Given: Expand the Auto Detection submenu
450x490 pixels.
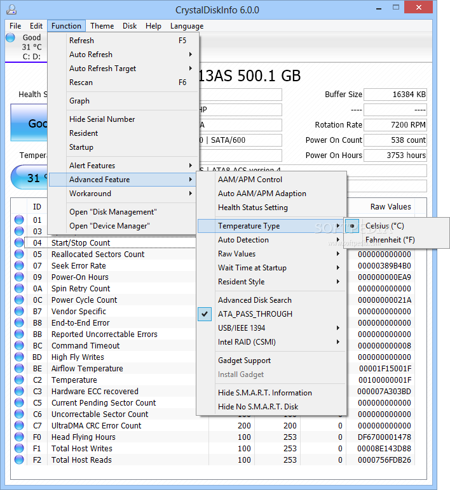Looking at the screenshot, I should pos(271,240).
